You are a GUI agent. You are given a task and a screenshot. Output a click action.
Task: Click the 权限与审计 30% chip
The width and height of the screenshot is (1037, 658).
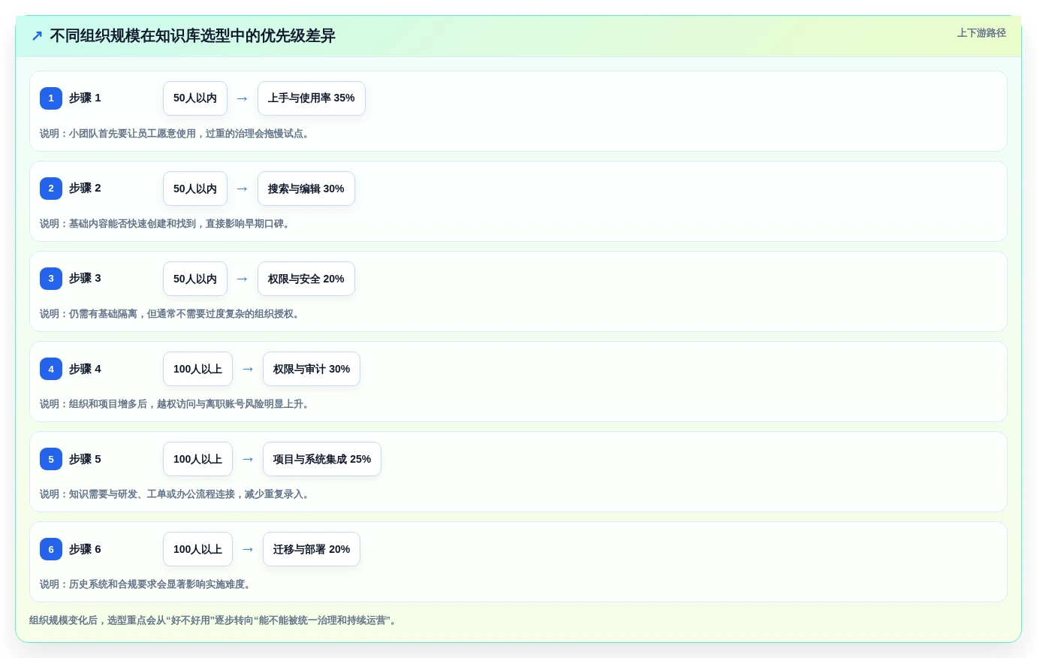(312, 369)
